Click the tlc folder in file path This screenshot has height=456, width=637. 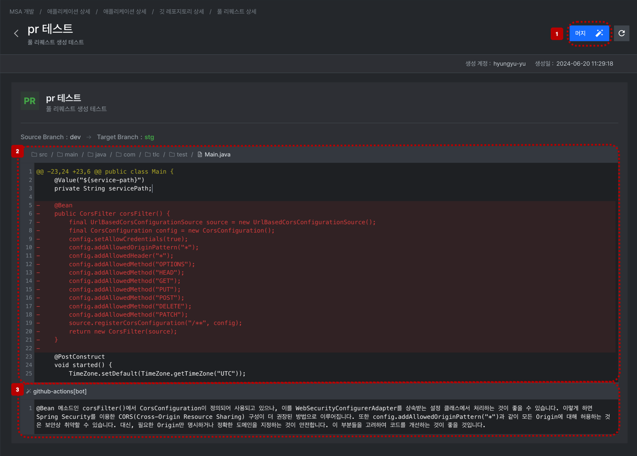152,155
